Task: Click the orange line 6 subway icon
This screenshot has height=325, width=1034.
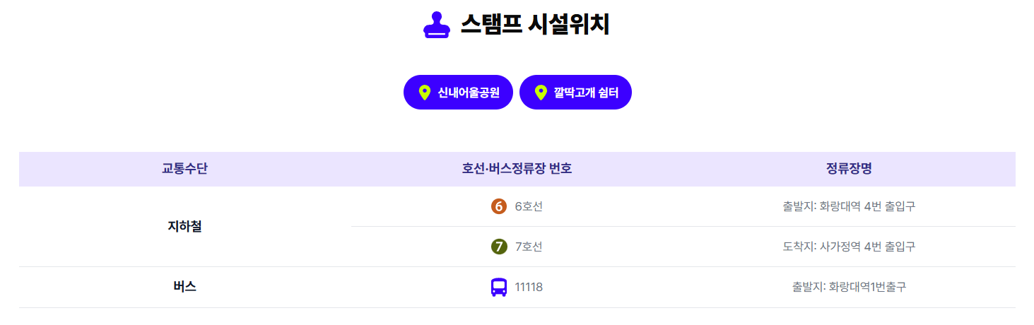Action: tap(499, 206)
